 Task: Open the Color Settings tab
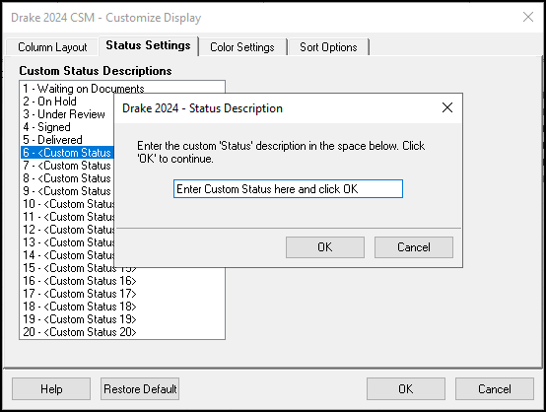click(x=242, y=47)
